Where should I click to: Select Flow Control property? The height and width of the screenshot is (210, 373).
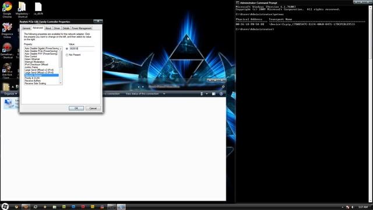click(41, 57)
